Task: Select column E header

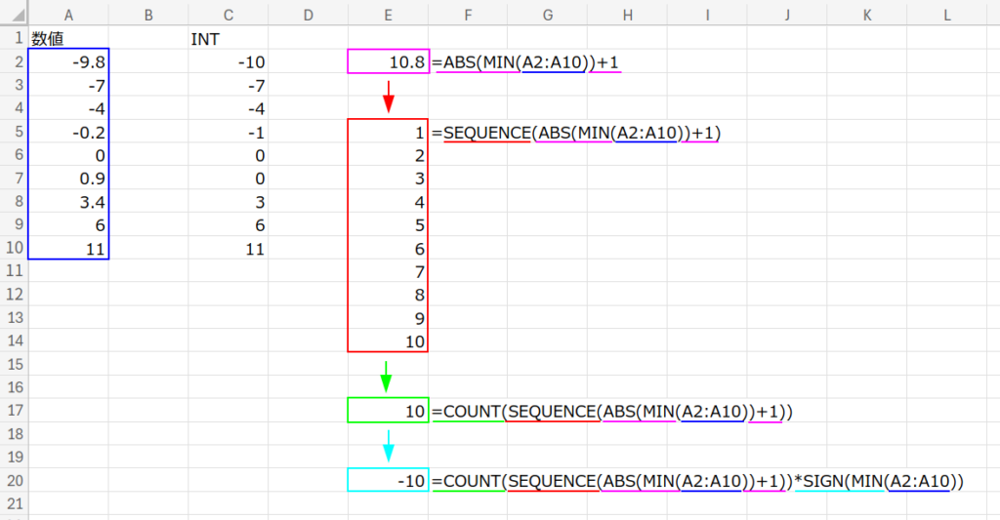Action: pyautogui.click(x=388, y=15)
